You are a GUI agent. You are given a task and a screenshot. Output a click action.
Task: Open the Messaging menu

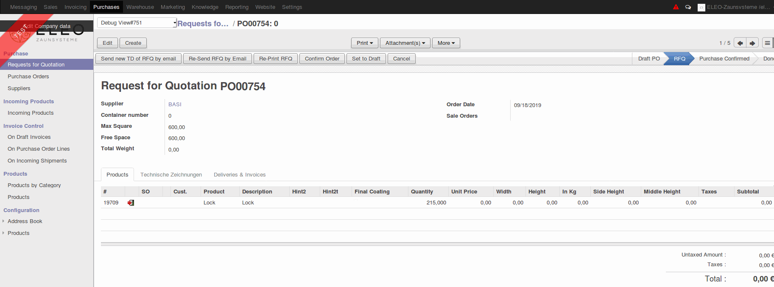tap(23, 7)
